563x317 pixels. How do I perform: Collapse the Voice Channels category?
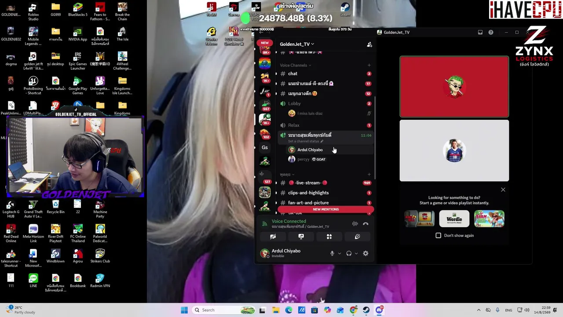pyautogui.click(x=295, y=65)
